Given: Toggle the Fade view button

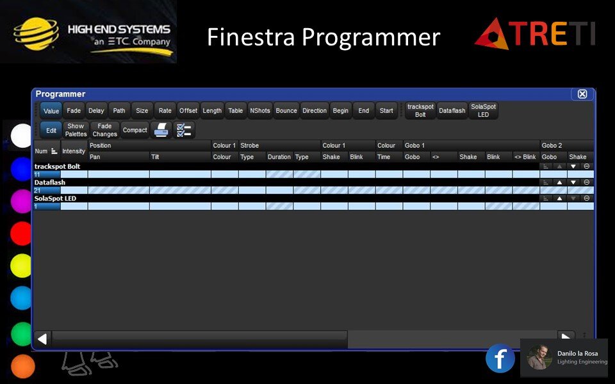Looking at the screenshot, I should [x=74, y=111].
